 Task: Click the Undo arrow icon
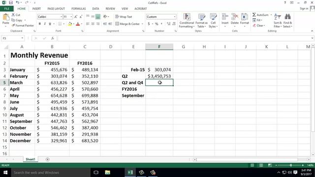pos(18,2)
